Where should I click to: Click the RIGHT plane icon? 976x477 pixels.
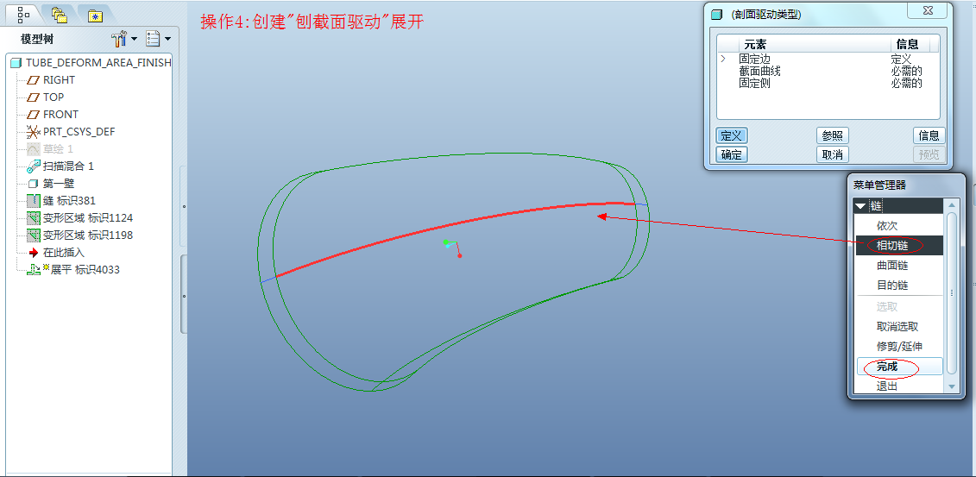click(33, 80)
